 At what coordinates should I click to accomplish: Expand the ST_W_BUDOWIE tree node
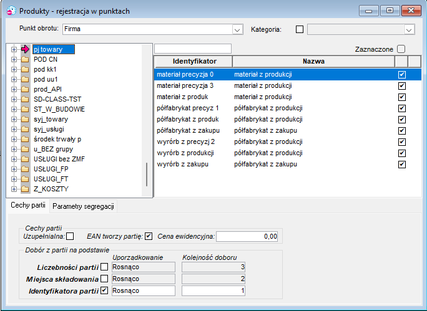pyautogui.click(x=14, y=109)
